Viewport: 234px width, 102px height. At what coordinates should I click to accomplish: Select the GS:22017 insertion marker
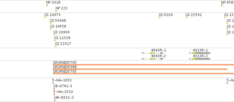pyautogui.click(x=56, y=46)
